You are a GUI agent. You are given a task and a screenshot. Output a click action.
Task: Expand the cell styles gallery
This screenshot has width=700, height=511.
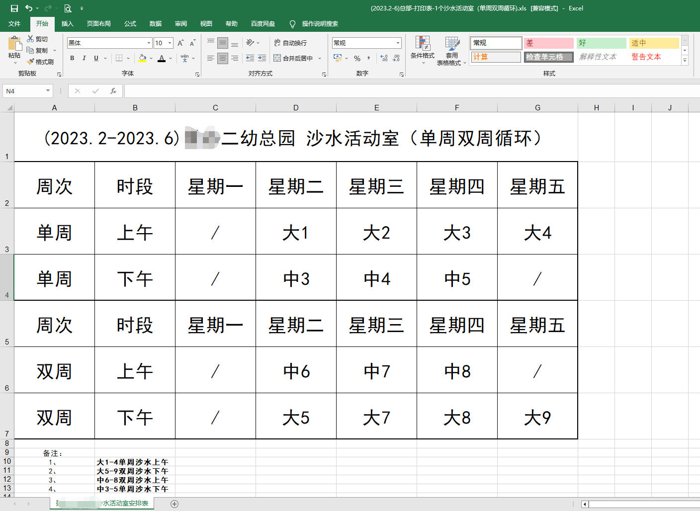[x=685, y=61]
